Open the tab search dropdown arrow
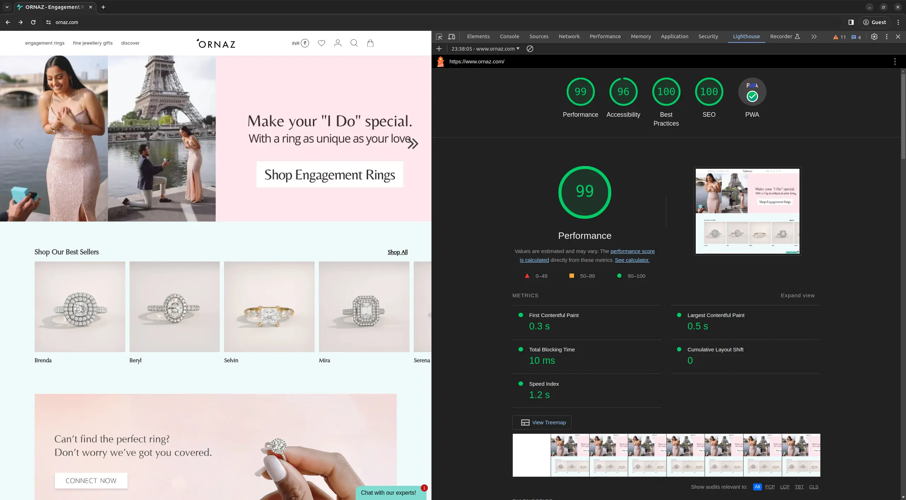 click(7, 7)
